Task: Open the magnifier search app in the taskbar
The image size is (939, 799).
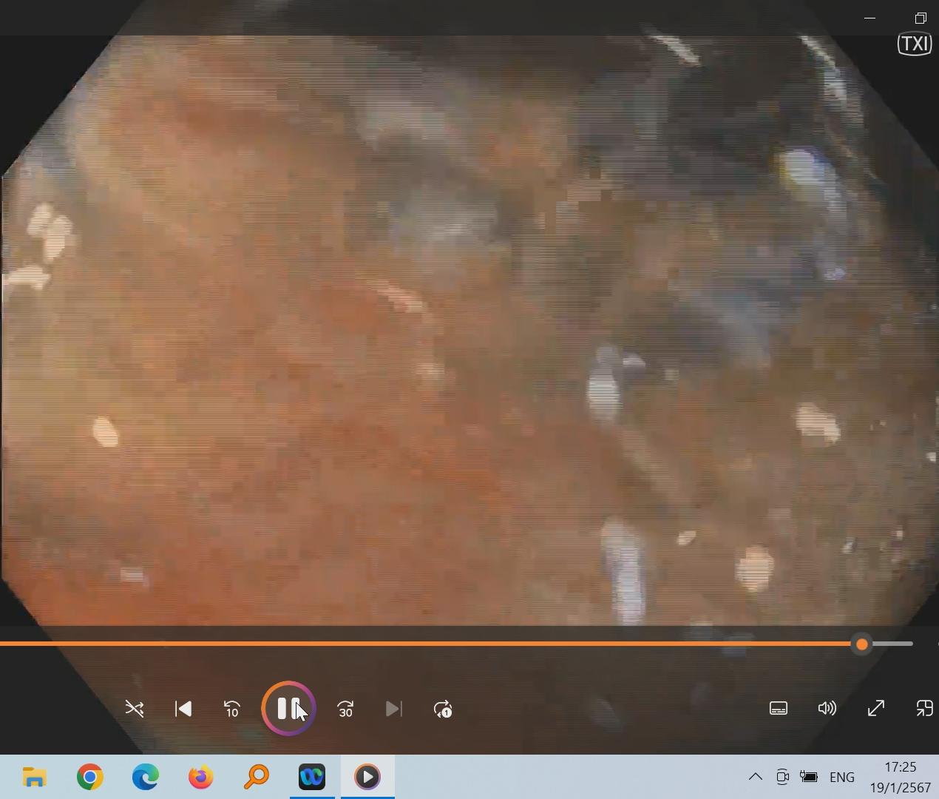Action: tap(257, 777)
